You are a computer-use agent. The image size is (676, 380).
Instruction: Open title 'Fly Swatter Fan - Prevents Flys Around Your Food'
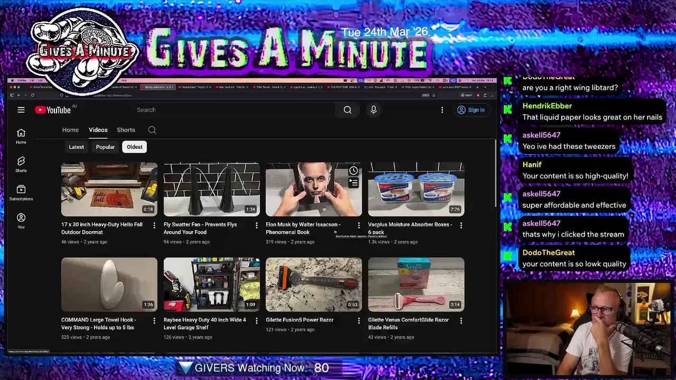(200, 228)
